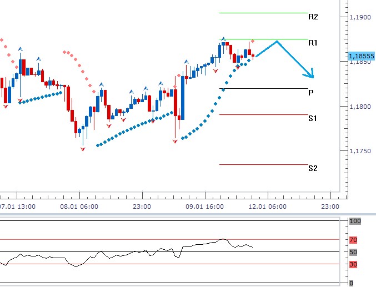Screen dimensions: 376x287
Task: Click the 08.01 06:00 time axis label
Action: tap(80, 206)
